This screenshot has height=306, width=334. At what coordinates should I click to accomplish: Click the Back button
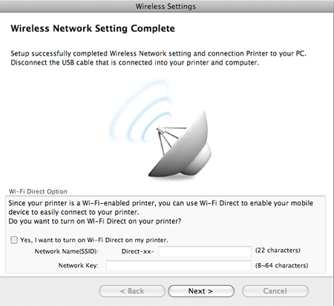(x=132, y=291)
